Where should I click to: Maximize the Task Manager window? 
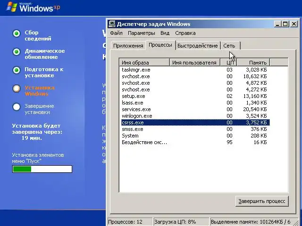pyautogui.click(x=285, y=24)
